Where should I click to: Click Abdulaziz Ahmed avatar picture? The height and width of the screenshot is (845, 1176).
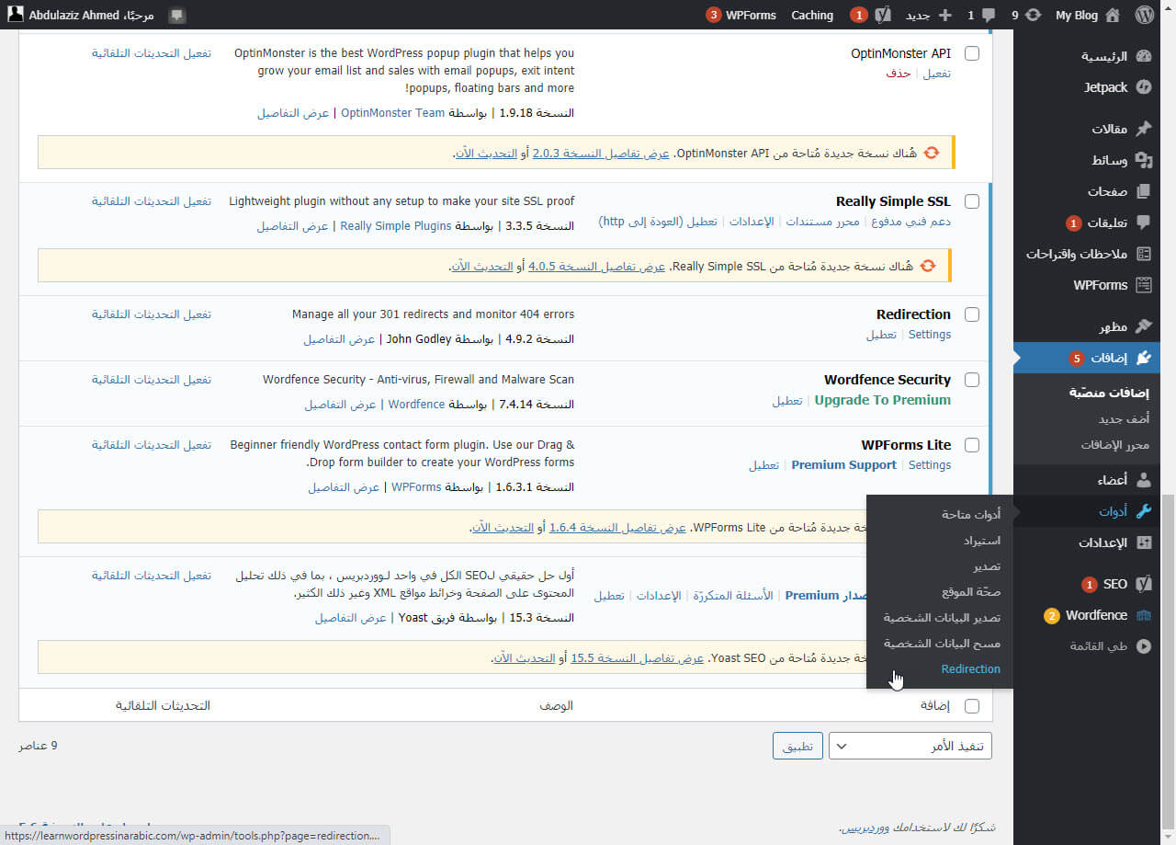[16, 15]
